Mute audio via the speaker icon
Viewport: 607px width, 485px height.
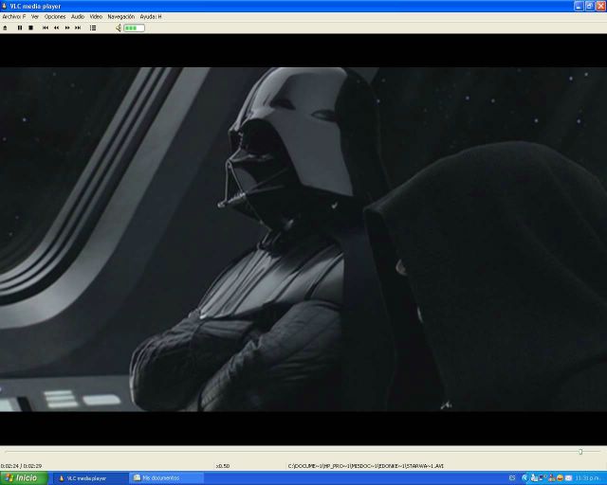[x=119, y=27]
